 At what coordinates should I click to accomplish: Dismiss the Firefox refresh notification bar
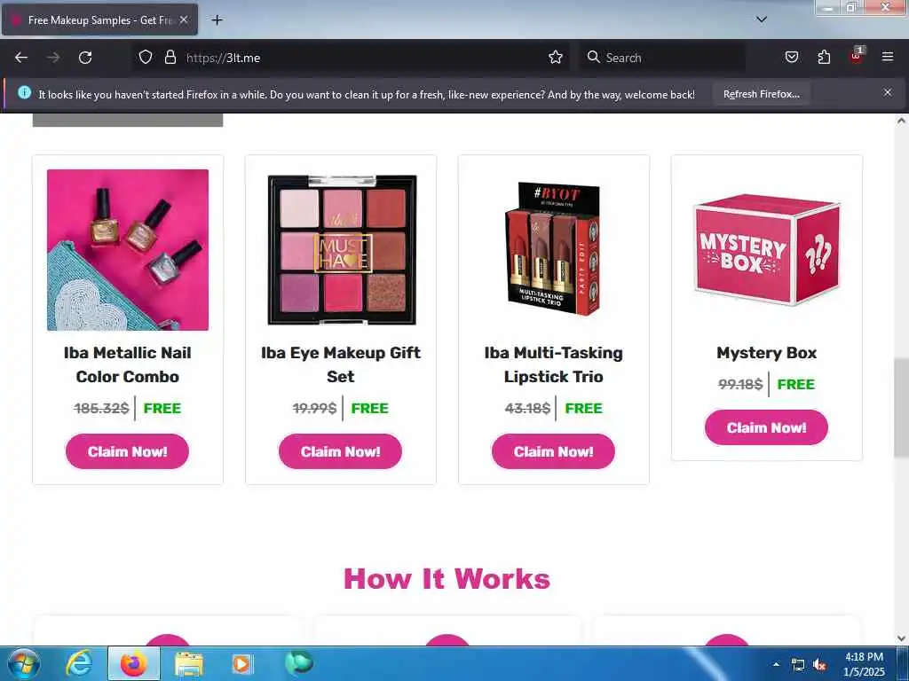[888, 92]
